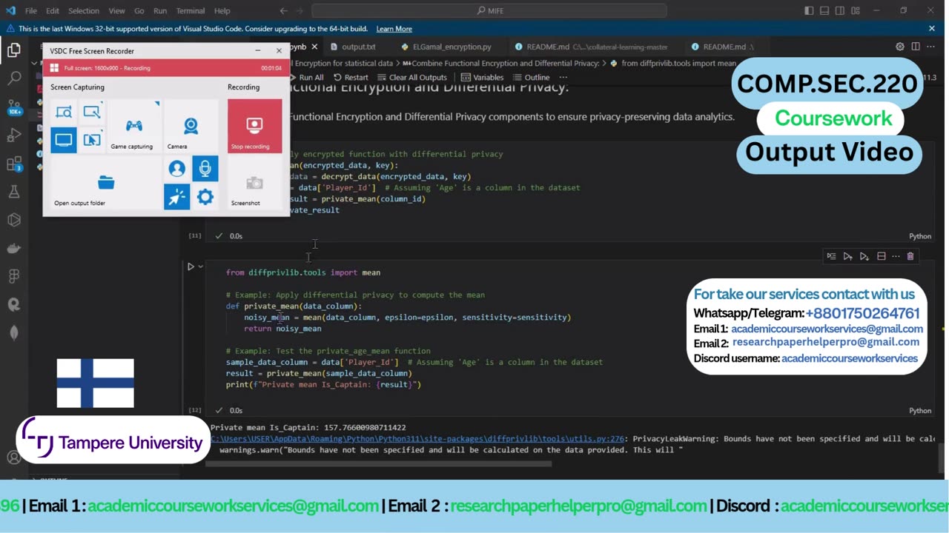Viewport: 949px width, 533px height.
Task: Open the Testing flask view
Action: [x=14, y=192]
